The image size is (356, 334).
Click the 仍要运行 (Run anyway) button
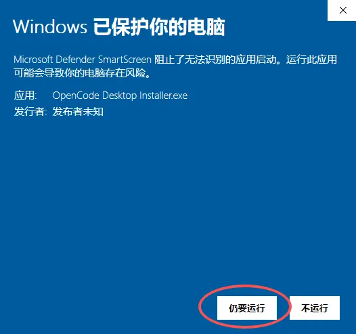[247, 308]
